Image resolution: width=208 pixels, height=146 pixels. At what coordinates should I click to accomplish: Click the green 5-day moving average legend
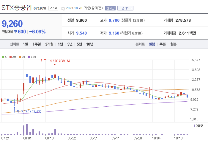4,57
